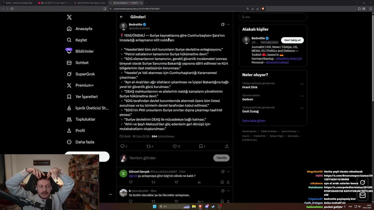Viewport: 374px width, 210px height.
Task: Click the reply icon with 4 replies
Action: 122,146
